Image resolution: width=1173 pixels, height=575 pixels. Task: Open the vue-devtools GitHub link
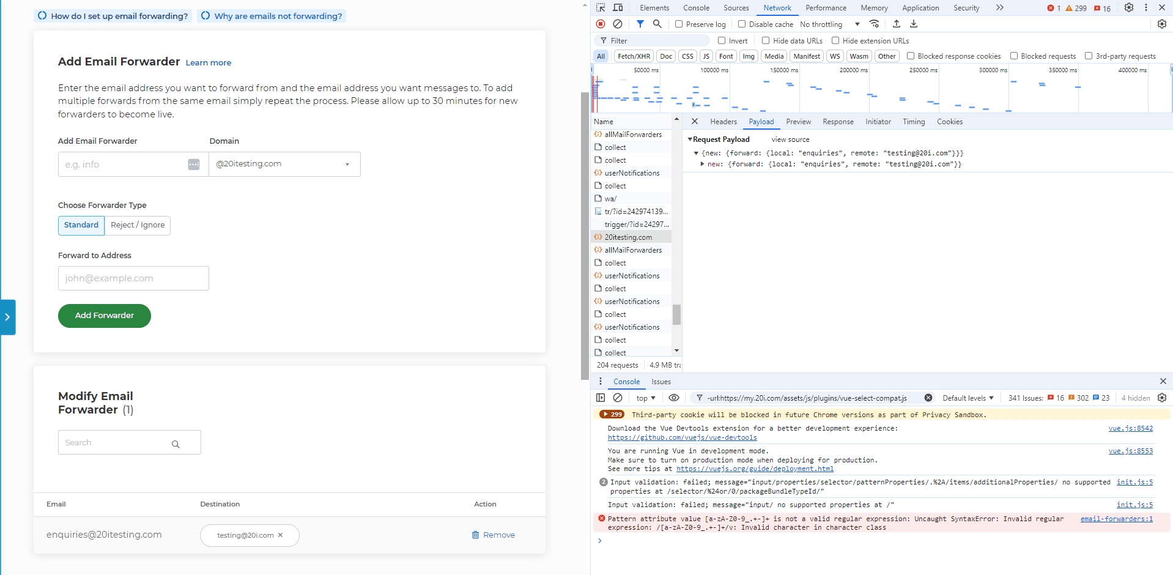tap(683, 437)
